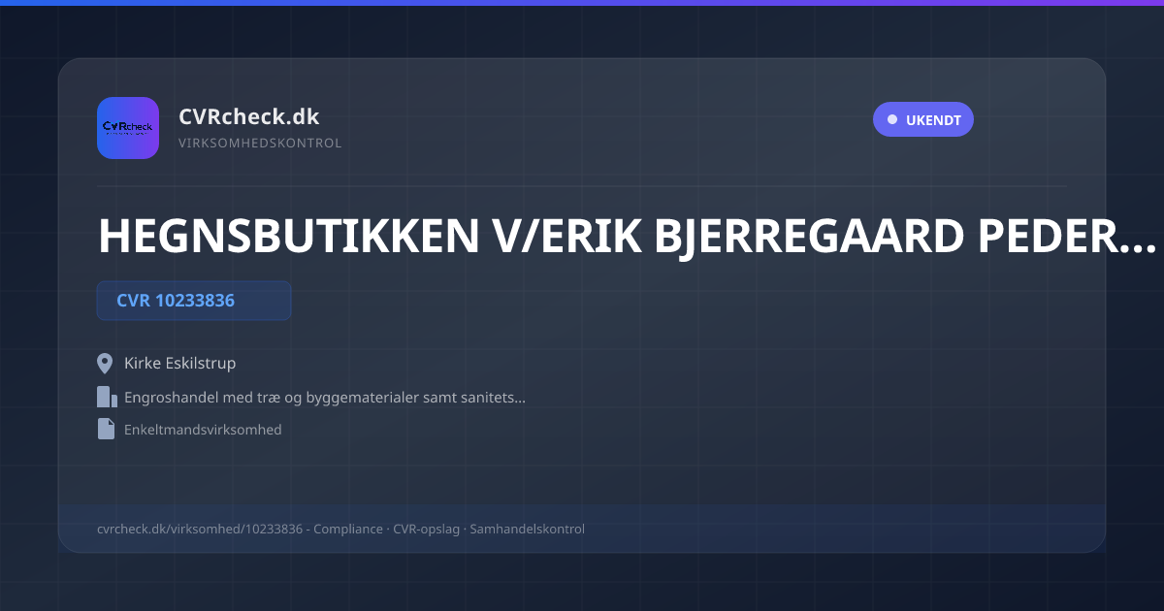Click the building icon beside Engroshandel
The image size is (1164, 611).
(107, 397)
